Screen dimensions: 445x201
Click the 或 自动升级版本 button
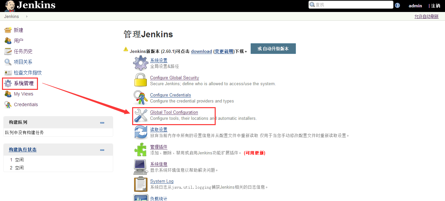coord(273,49)
